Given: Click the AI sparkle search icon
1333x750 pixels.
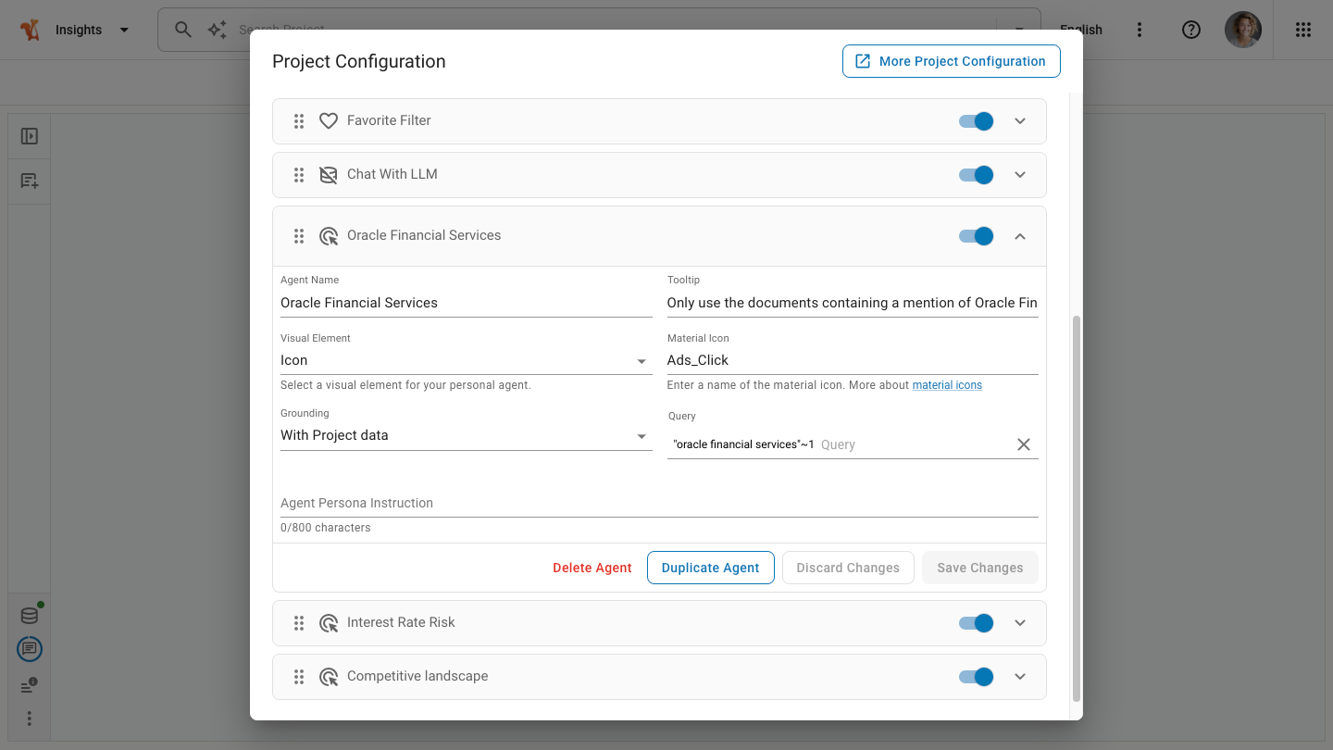Looking at the screenshot, I should point(218,30).
